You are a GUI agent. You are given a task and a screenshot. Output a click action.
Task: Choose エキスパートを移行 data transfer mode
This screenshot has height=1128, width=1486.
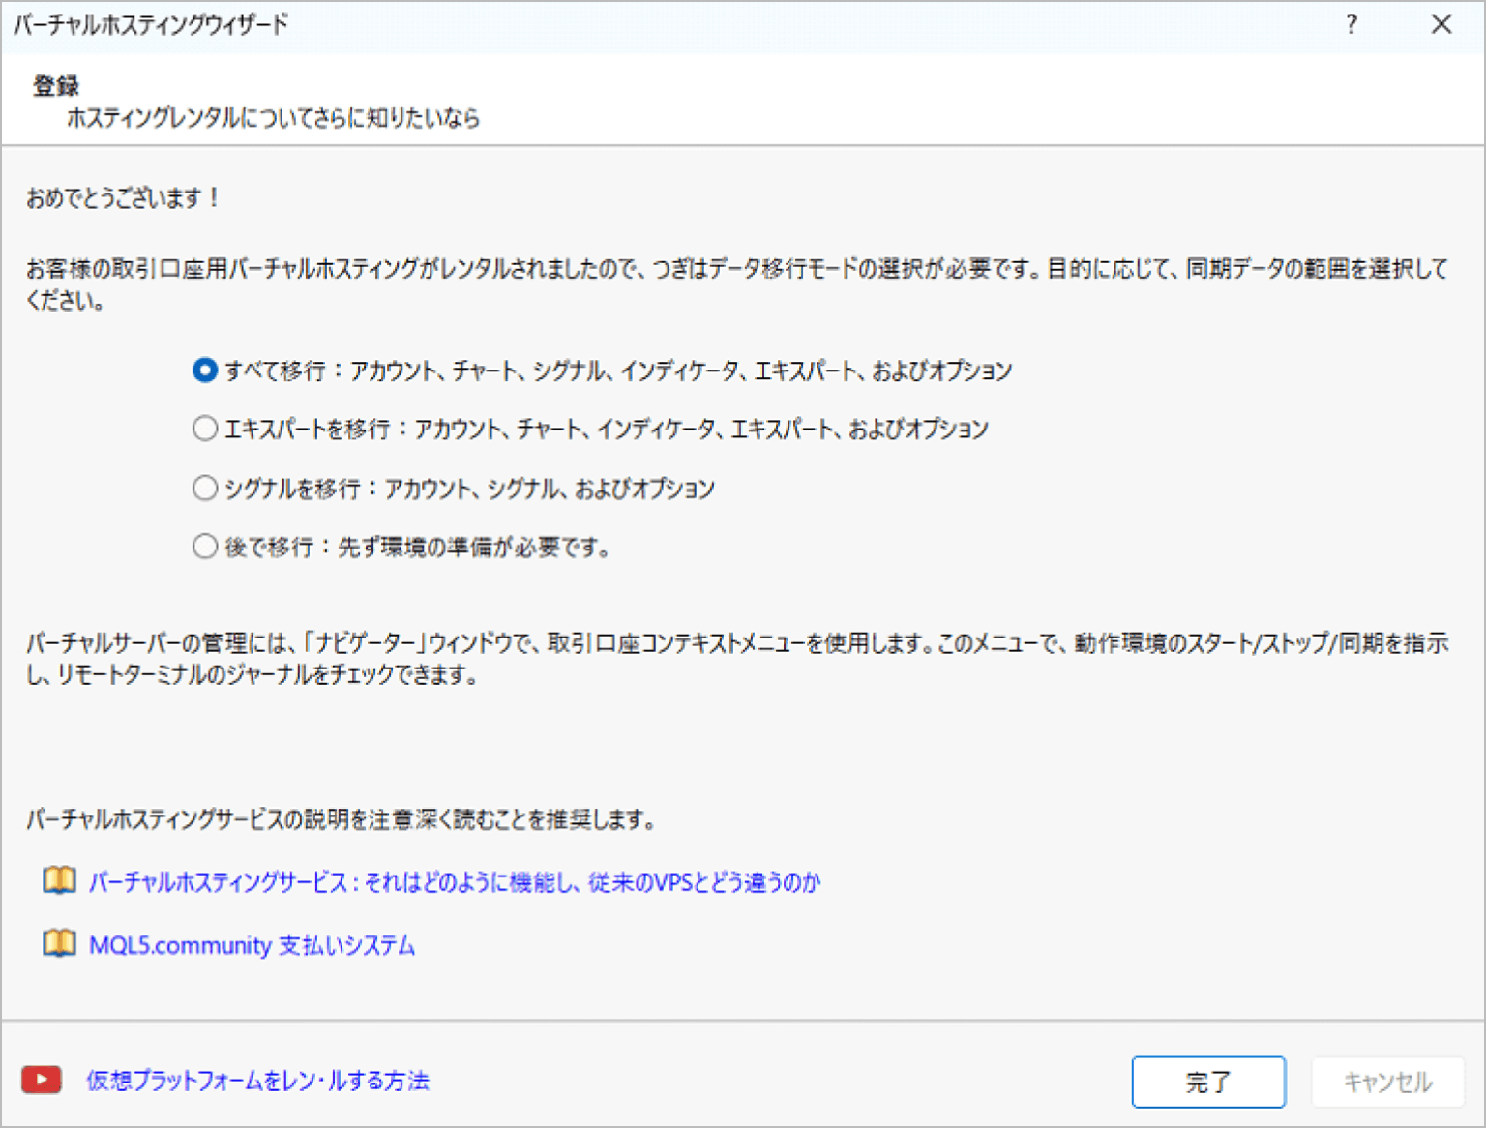click(204, 429)
